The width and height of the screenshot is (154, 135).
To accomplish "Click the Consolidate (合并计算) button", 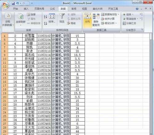I will coord(108,19).
